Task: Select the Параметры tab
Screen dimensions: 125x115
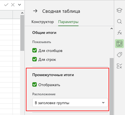Action: (x=68, y=22)
